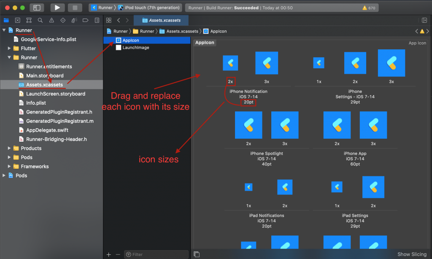Open the Symbol navigator
The width and height of the screenshot is (432, 259).
(29, 20)
